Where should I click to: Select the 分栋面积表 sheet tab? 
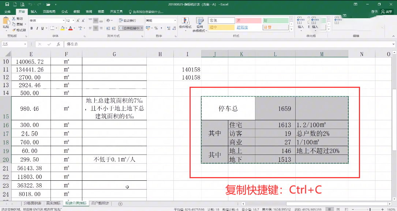[33, 203]
